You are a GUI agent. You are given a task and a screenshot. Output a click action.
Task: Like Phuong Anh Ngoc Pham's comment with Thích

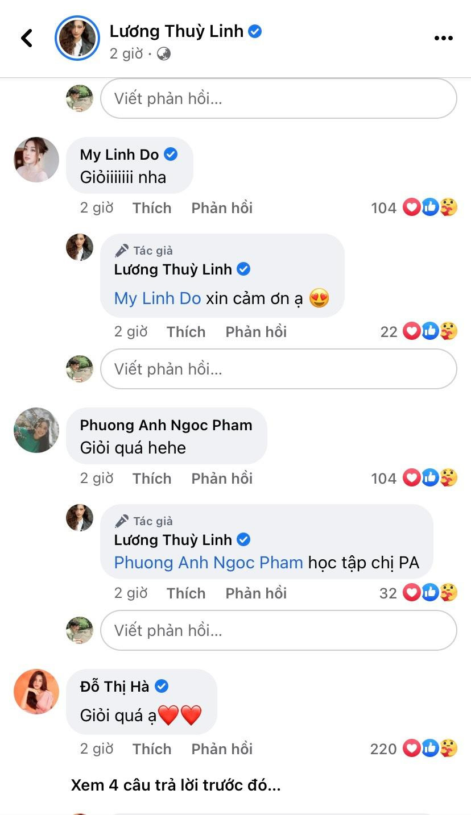coord(152,479)
